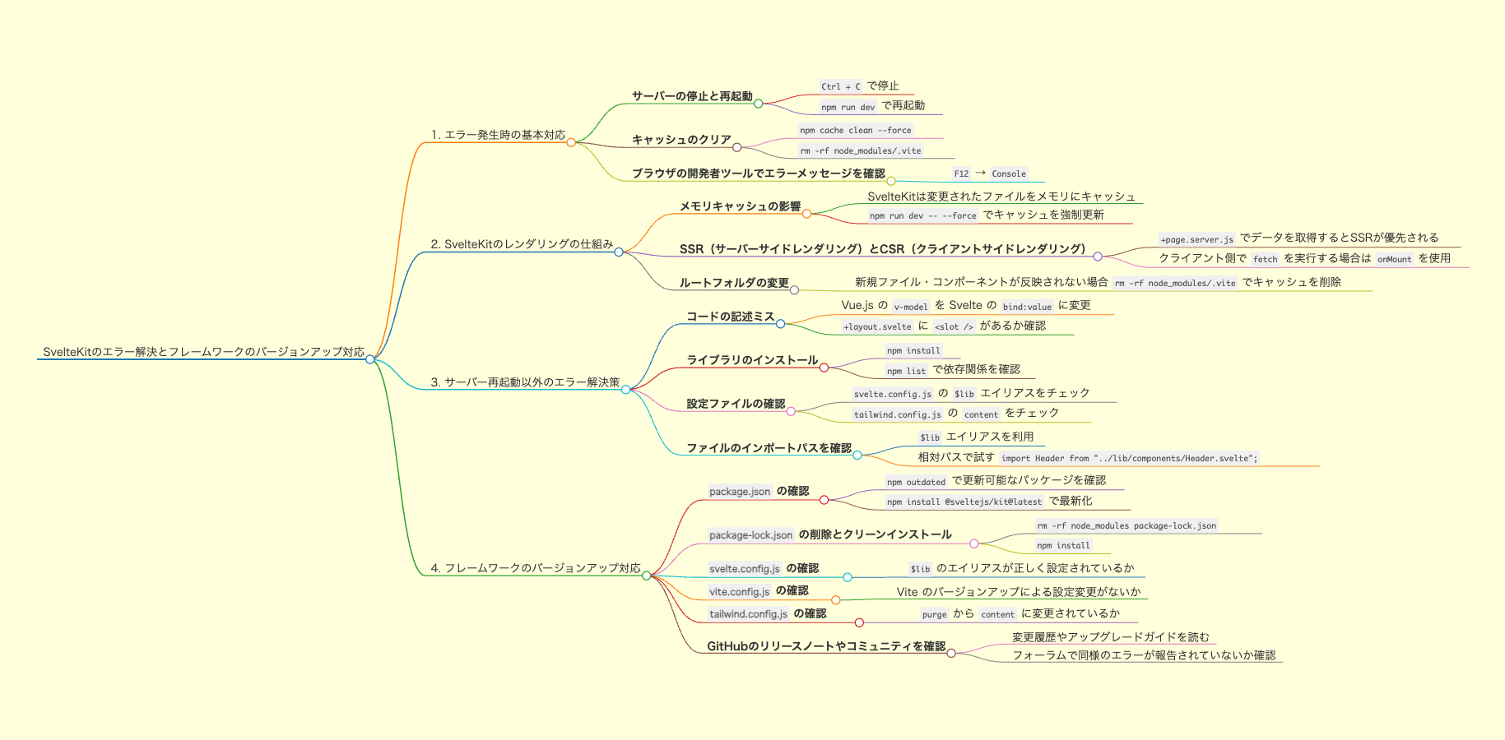Image resolution: width=1505 pixels, height=740 pixels.
Task: Click the leaf '+layout.svelte に <slot /> があるか確認'
Action: (944, 326)
